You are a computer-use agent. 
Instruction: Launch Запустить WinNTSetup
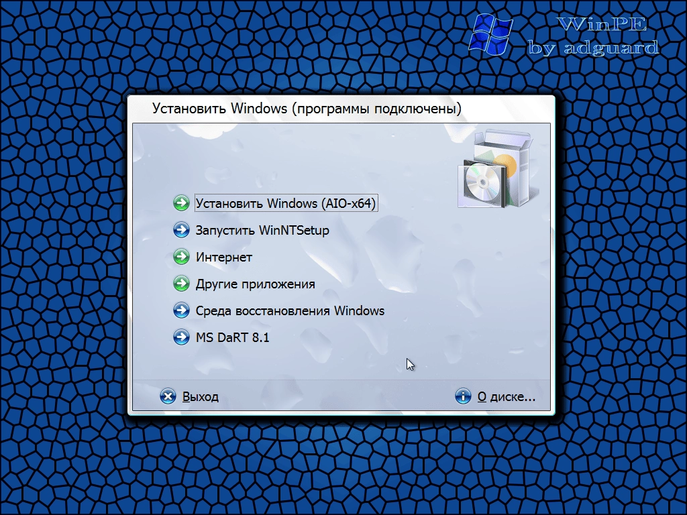tap(262, 231)
